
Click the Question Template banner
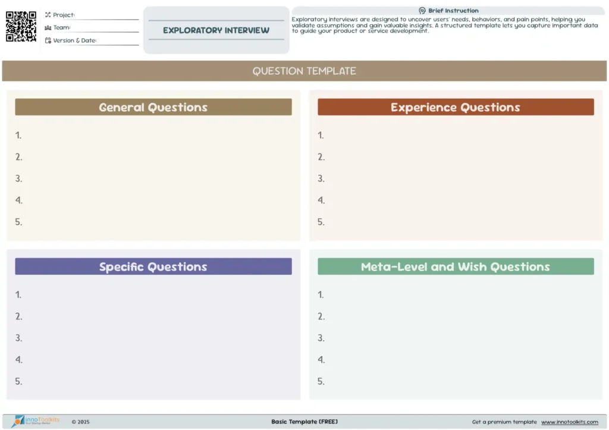coord(304,71)
